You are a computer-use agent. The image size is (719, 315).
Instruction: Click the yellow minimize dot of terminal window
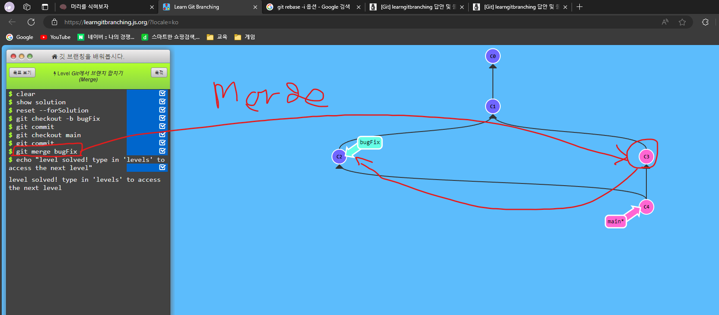22,56
